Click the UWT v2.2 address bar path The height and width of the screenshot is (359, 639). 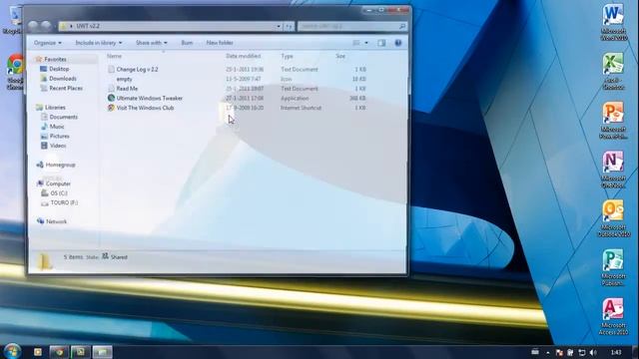[88, 26]
